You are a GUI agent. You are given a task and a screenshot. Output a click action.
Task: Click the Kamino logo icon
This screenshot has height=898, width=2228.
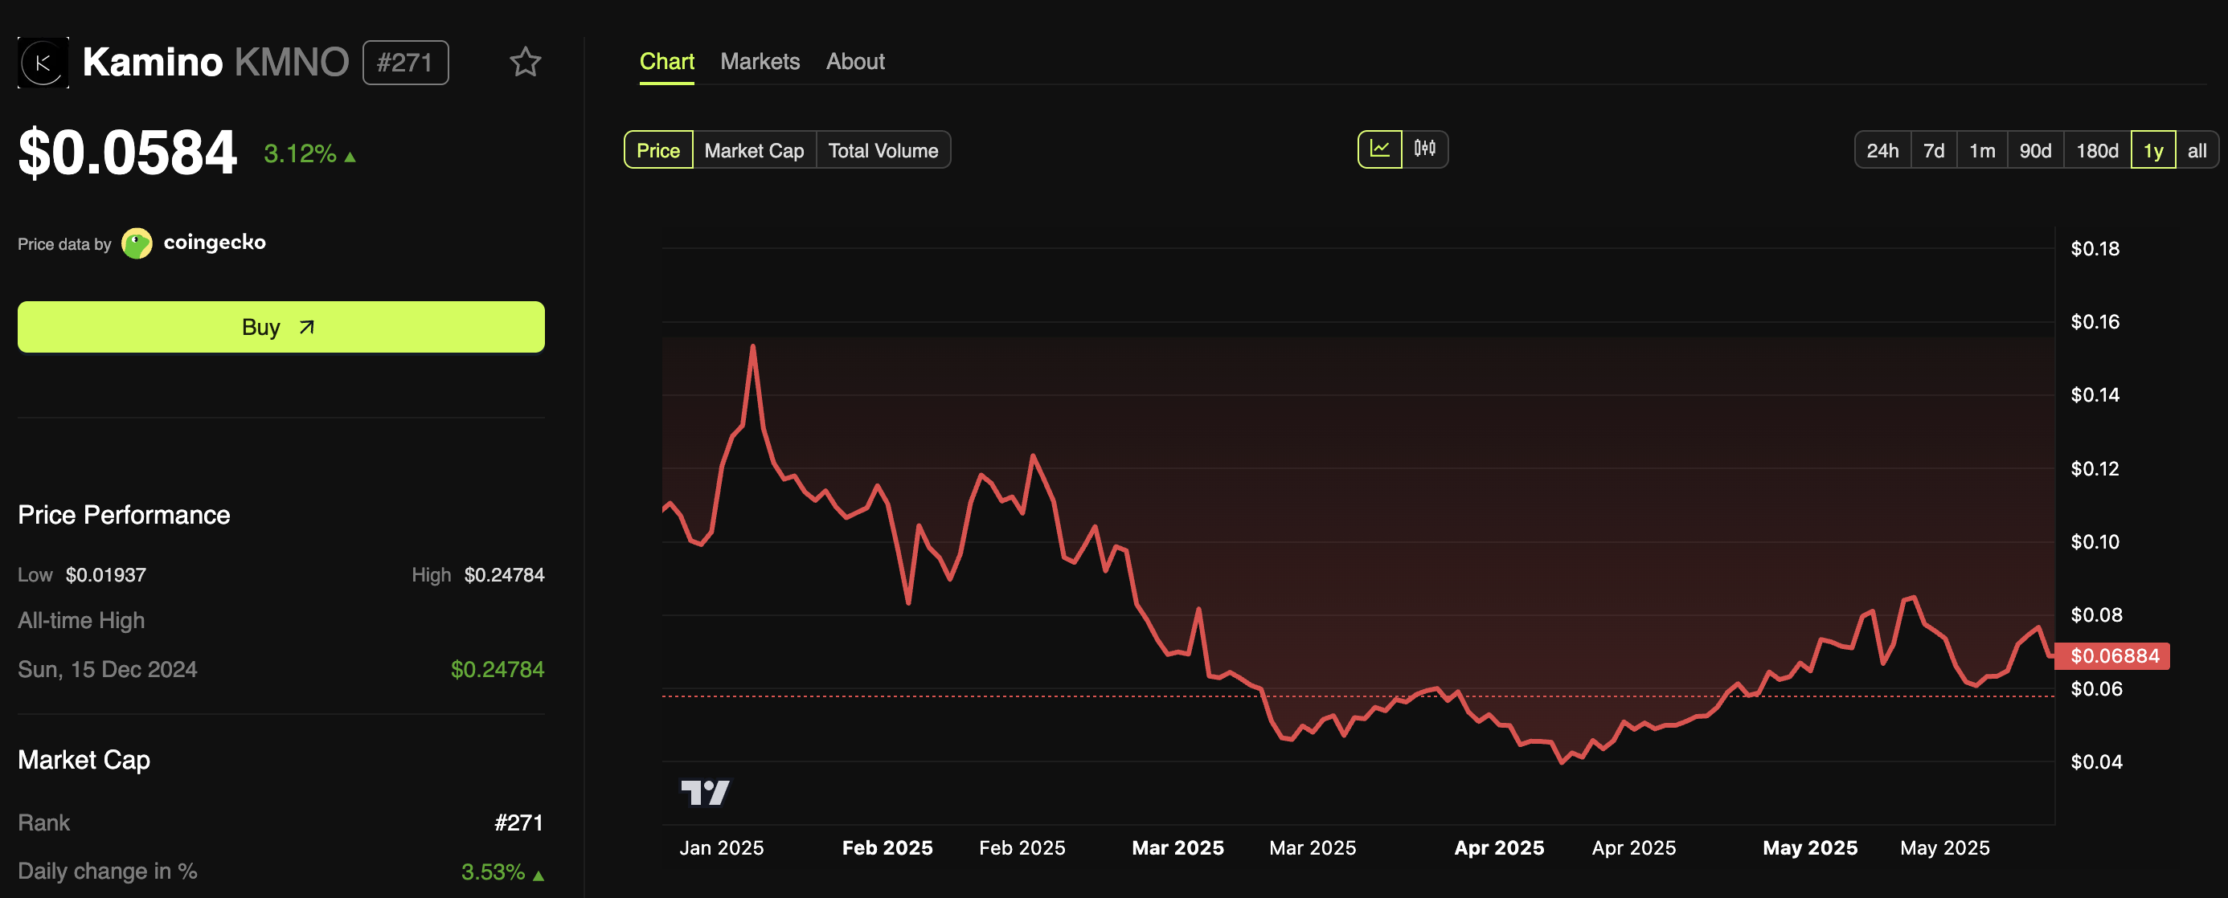[x=43, y=62]
